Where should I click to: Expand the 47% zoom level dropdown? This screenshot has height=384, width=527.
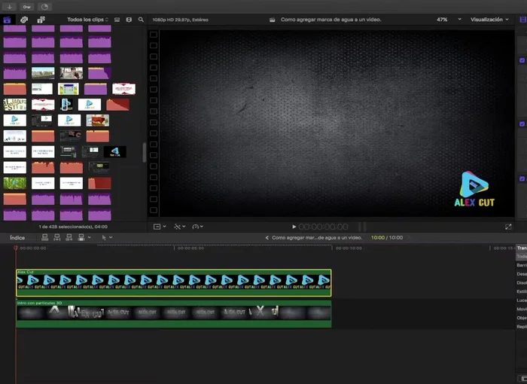point(445,20)
